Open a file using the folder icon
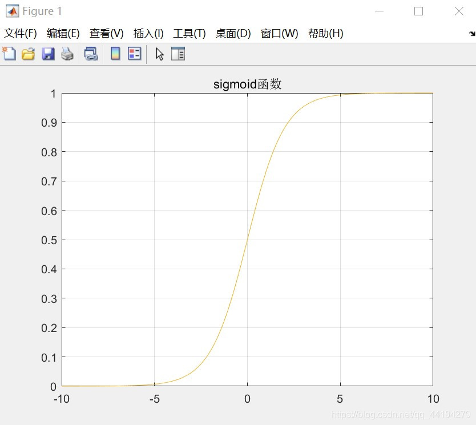This screenshot has width=476, height=425. tap(28, 53)
